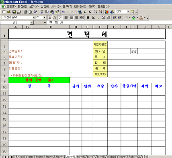Toggle Bold formatting button
The image size is (172, 158).
(50, 18)
